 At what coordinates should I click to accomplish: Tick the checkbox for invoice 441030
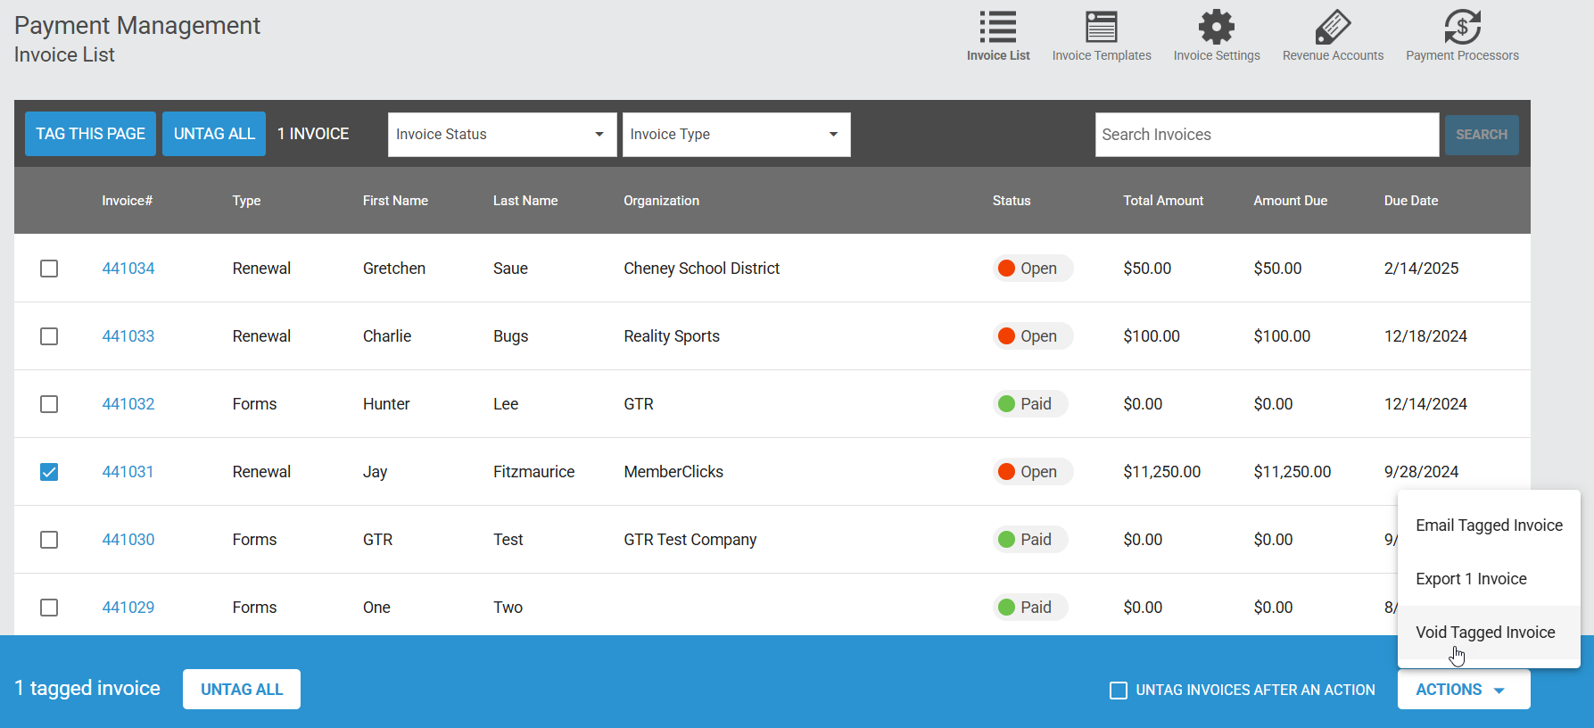(49, 540)
